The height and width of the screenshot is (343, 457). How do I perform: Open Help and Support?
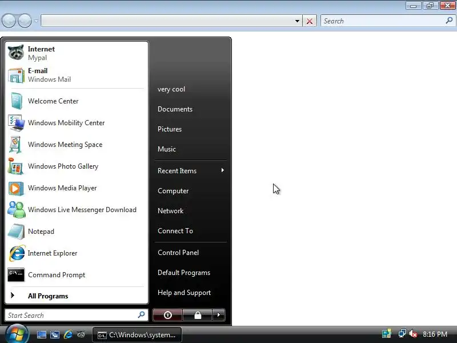click(x=184, y=293)
